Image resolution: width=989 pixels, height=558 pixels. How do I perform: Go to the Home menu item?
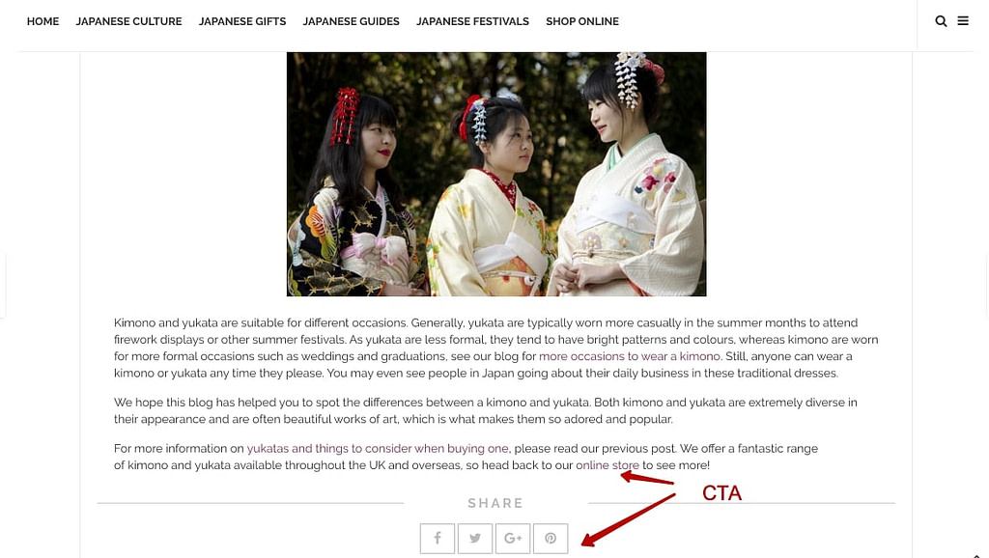pyautogui.click(x=42, y=21)
